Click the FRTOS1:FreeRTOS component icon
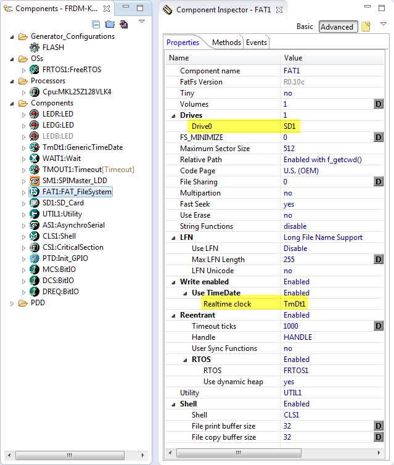Image resolution: width=394 pixels, height=465 pixels. tap(35, 70)
